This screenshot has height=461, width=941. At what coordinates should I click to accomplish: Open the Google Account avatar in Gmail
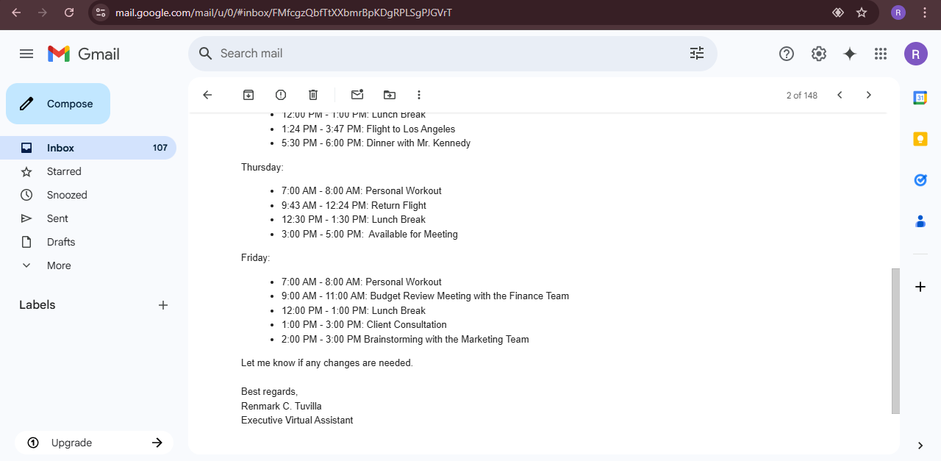(916, 54)
